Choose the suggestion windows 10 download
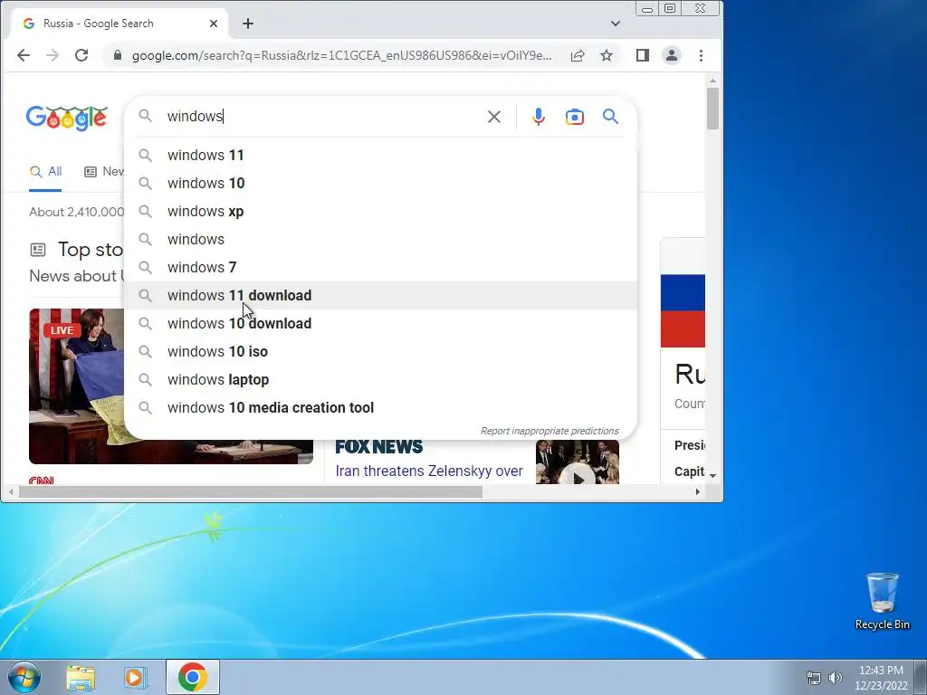 click(x=381, y=323)
